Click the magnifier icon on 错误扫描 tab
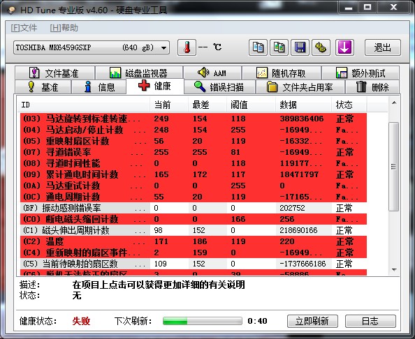Screen dimensions: 415x339 pyautogui.click(x=200, y=86)
